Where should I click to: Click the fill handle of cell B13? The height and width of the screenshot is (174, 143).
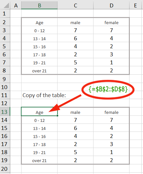pyautogui.click(x=57, y=116)
